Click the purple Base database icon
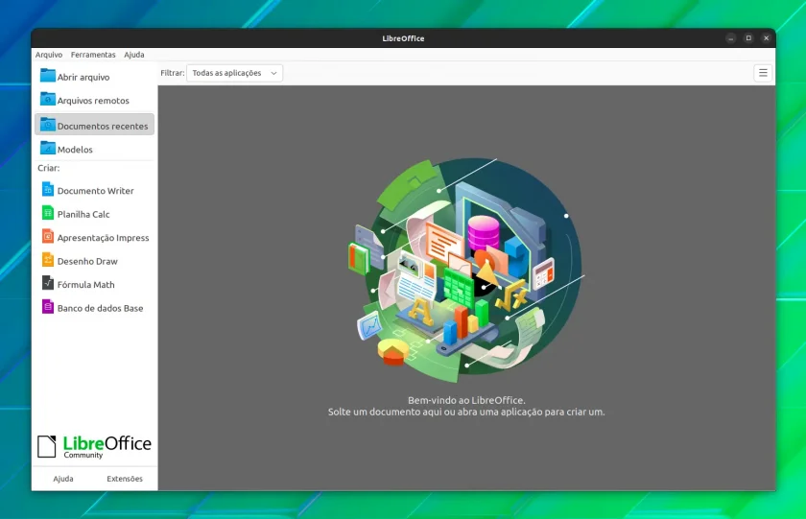 click(x=48, y=307)
